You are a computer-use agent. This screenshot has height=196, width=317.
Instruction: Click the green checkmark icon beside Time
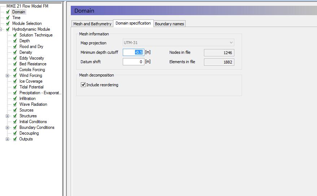click(x=8, y=18)
